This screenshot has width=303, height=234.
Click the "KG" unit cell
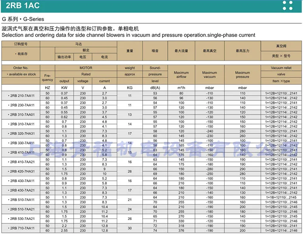coord(130,88)
